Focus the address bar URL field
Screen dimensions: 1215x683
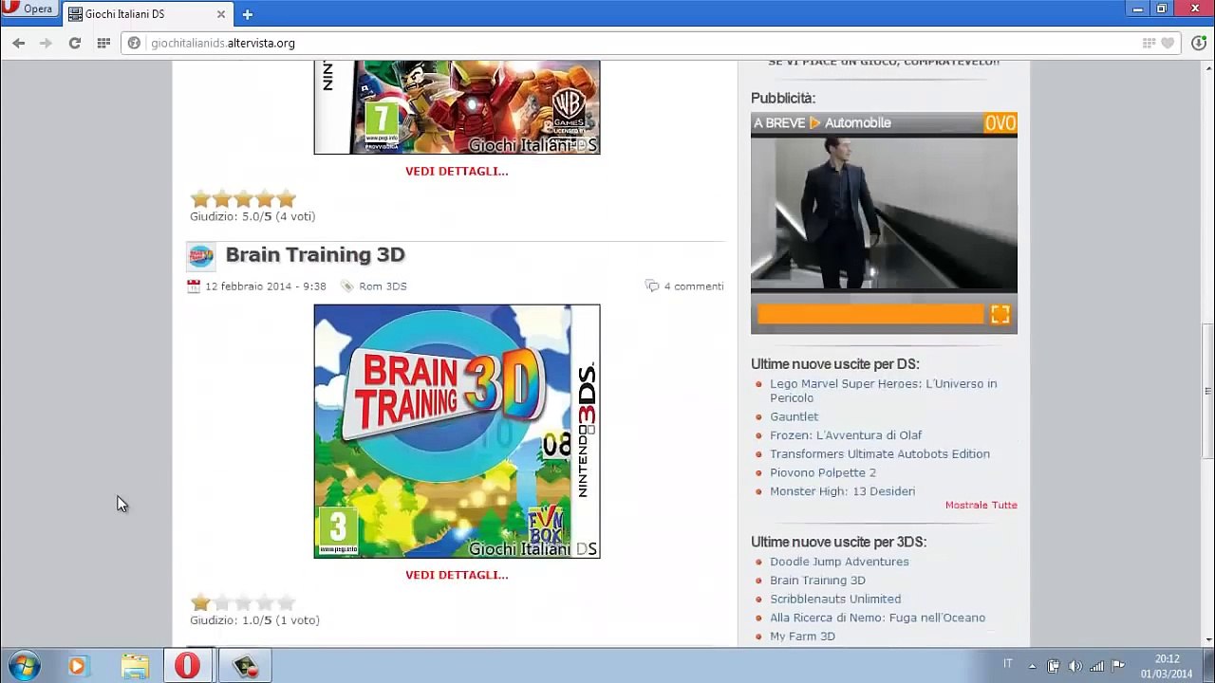coord(636,43)
